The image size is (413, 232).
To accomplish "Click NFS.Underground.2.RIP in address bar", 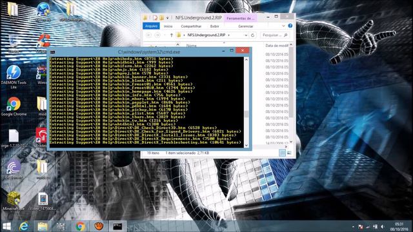I will coord(206,35).
